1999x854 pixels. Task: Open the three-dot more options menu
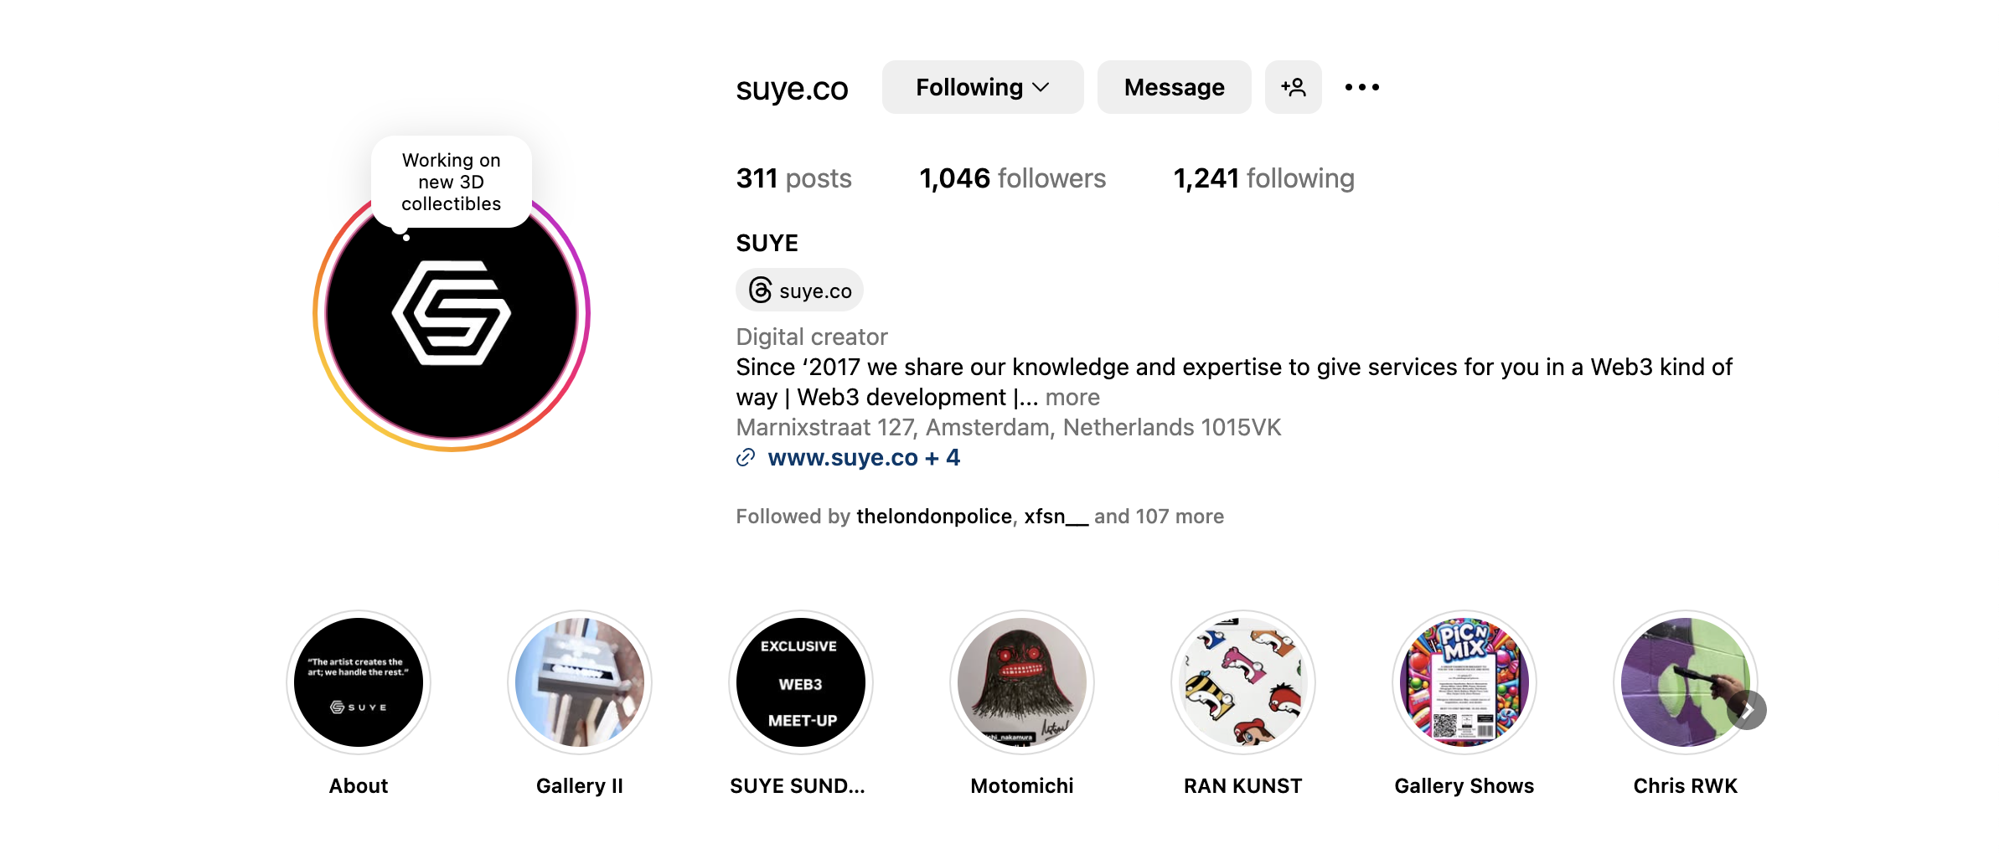1361,87
